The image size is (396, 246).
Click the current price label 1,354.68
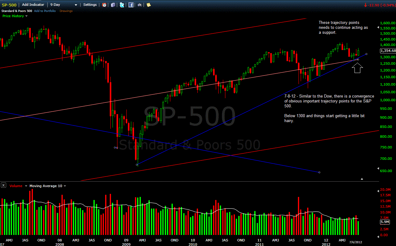[x=388, y=51]
